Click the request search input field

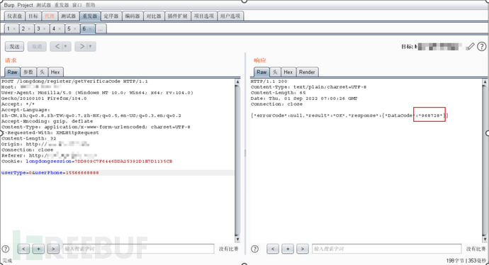tap(138, 249)
